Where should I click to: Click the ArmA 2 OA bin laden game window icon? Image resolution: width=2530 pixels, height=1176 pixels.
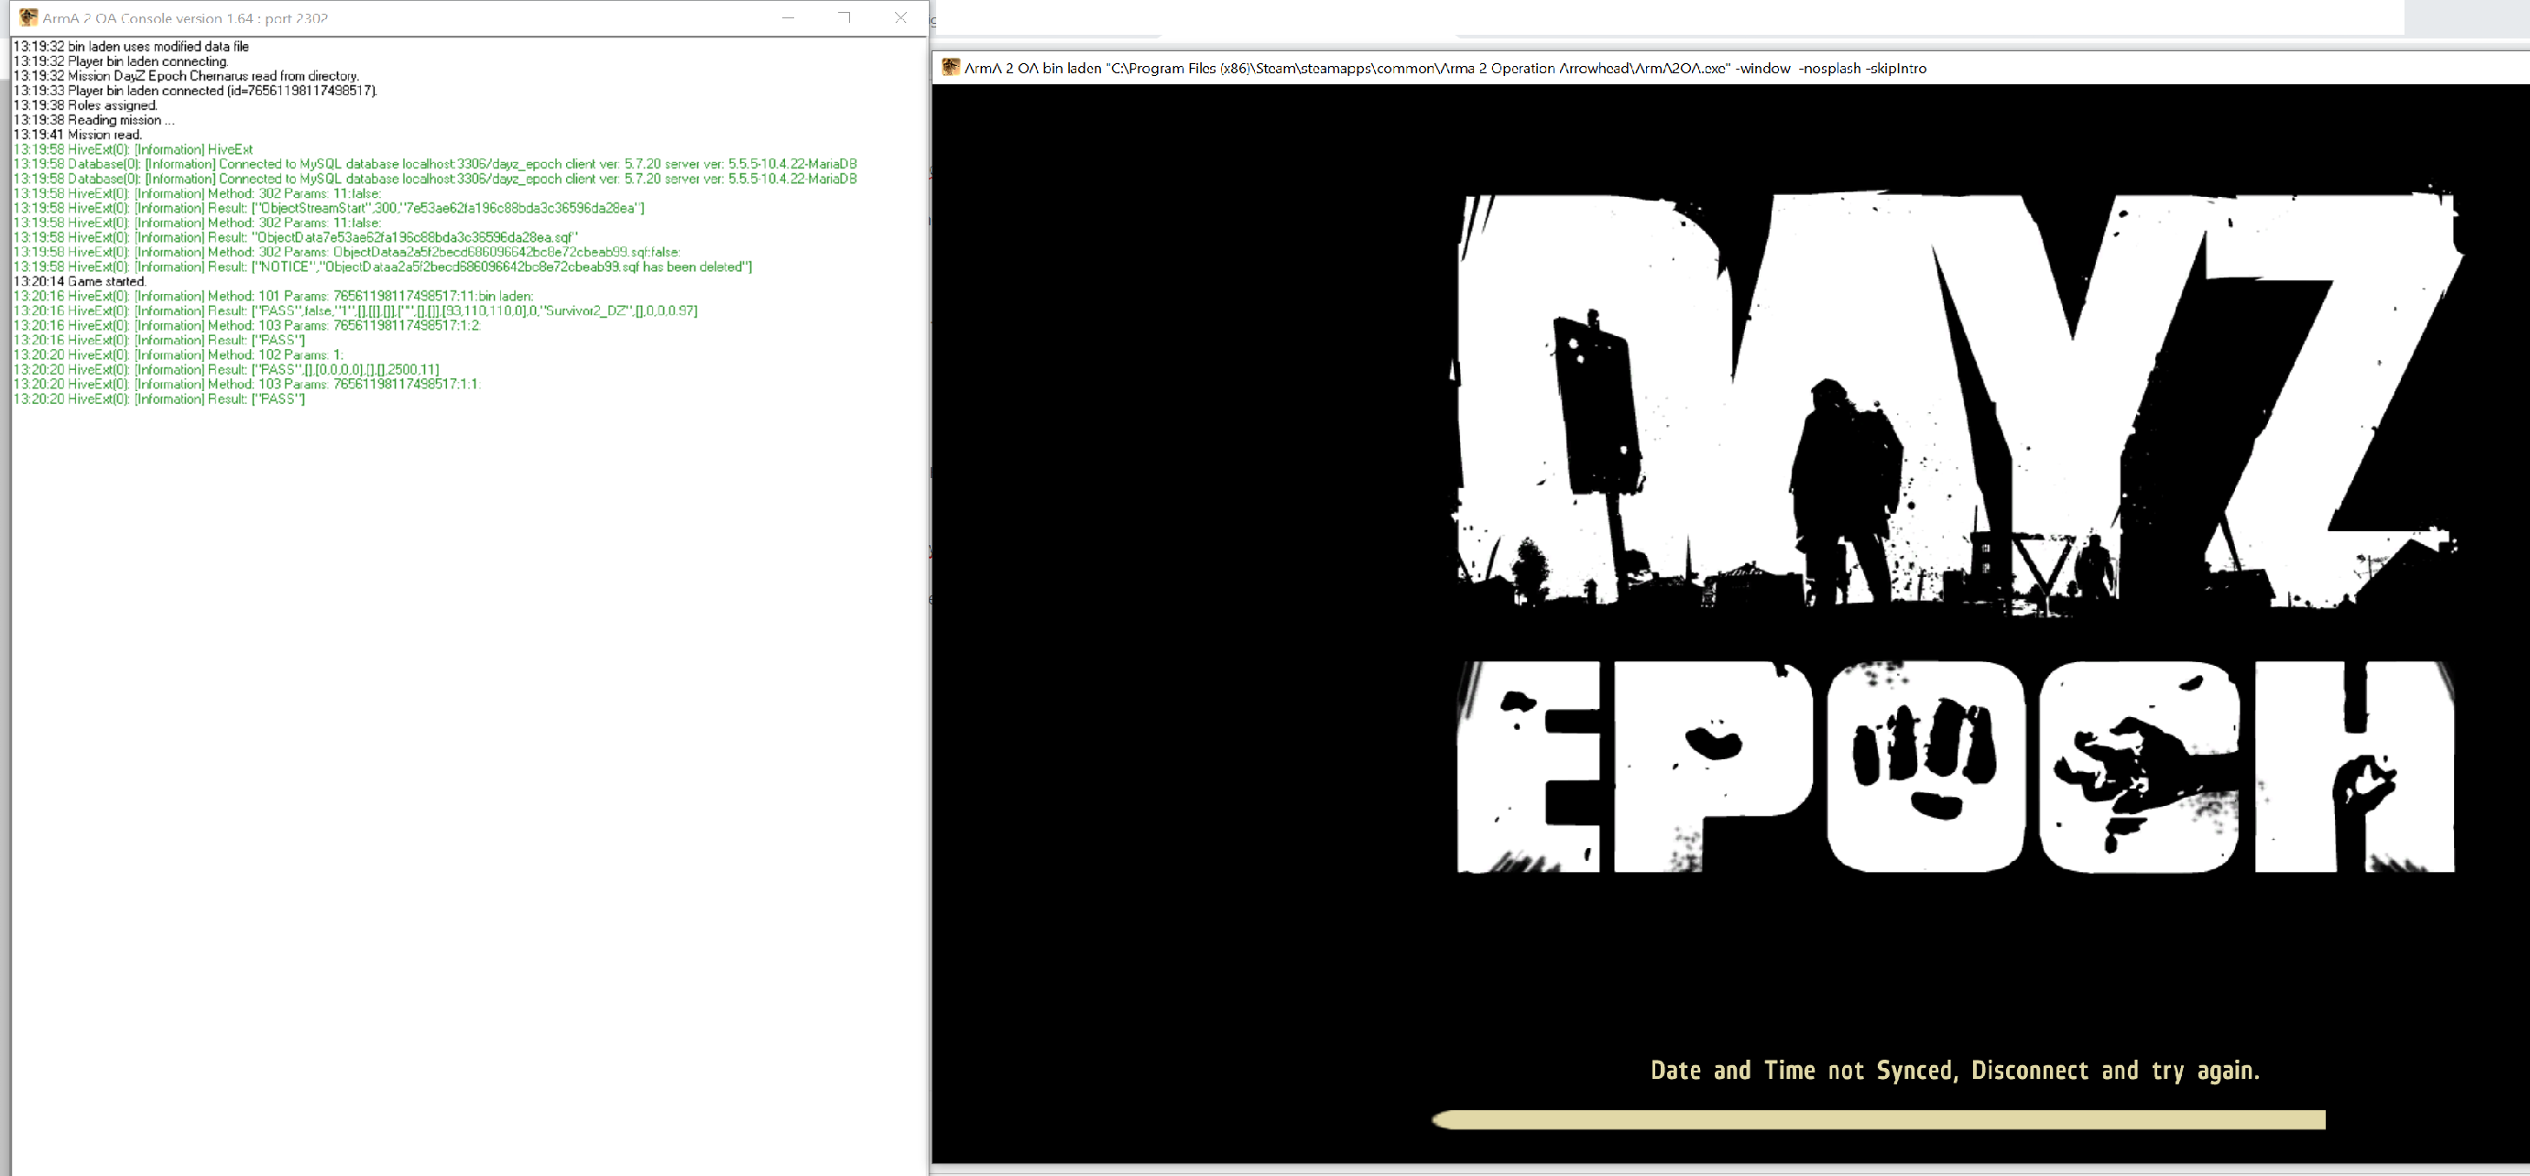tap(950, 67)
